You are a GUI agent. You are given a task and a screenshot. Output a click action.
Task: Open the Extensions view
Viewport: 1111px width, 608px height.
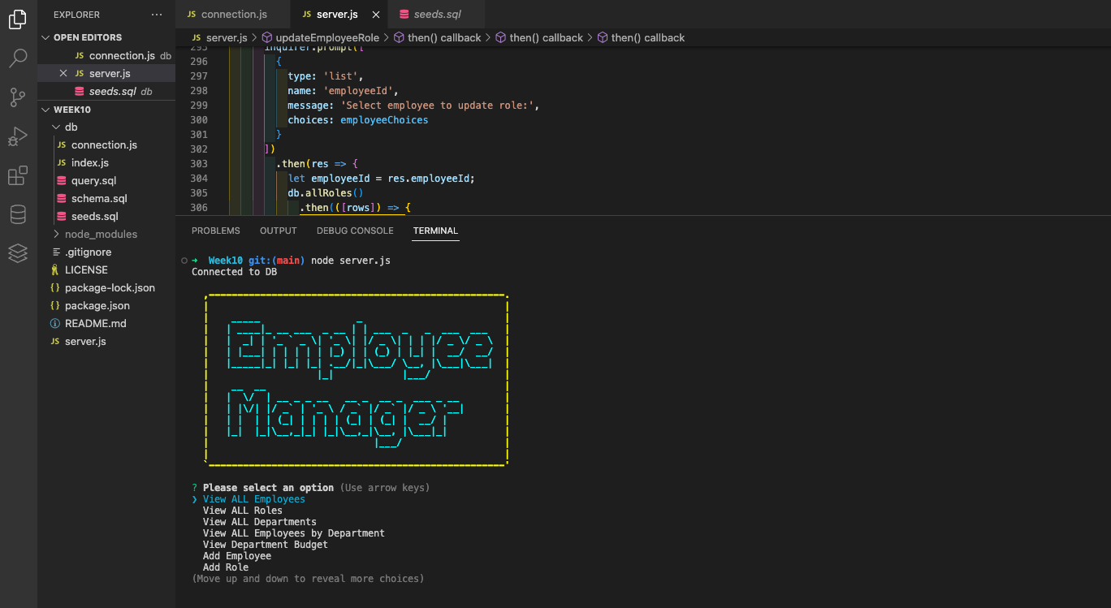pos(18,175)
